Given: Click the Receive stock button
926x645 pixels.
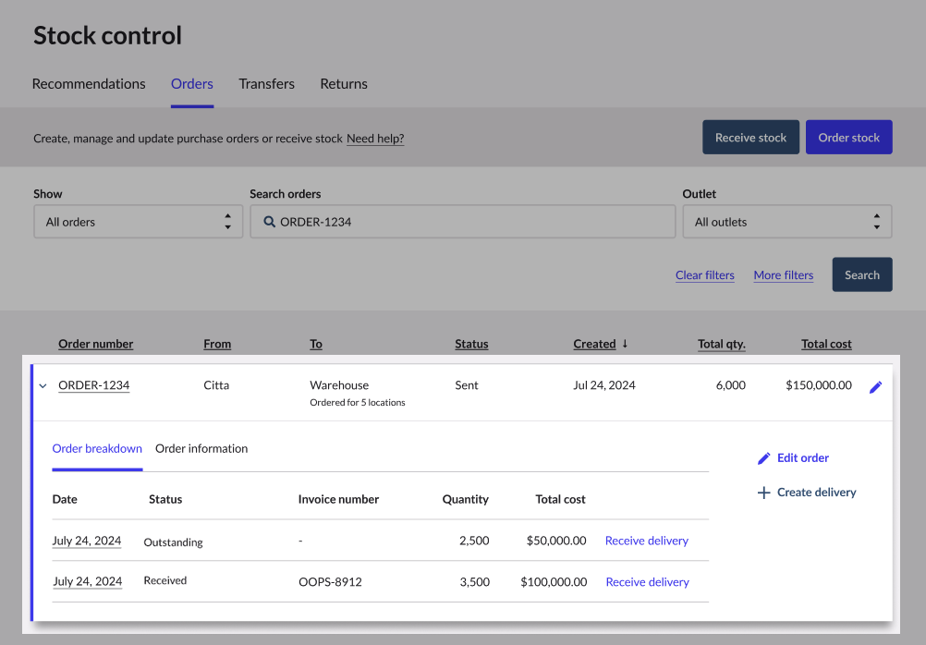Looking at the screenshot, I should [750, 137].
